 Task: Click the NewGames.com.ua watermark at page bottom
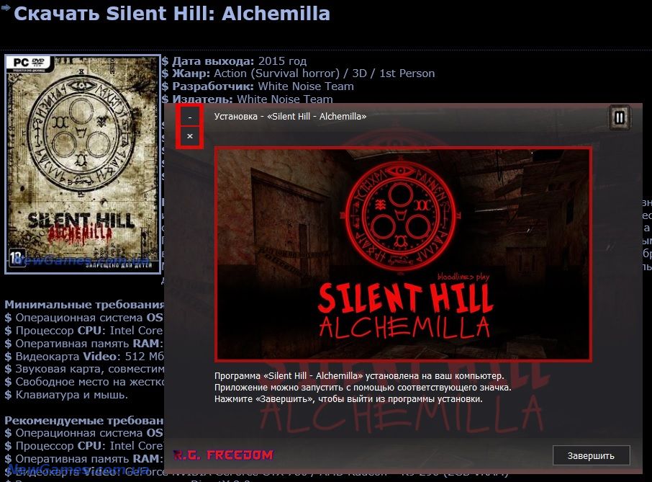78,470
